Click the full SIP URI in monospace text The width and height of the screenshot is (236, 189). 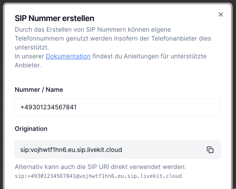pos(98,176)
